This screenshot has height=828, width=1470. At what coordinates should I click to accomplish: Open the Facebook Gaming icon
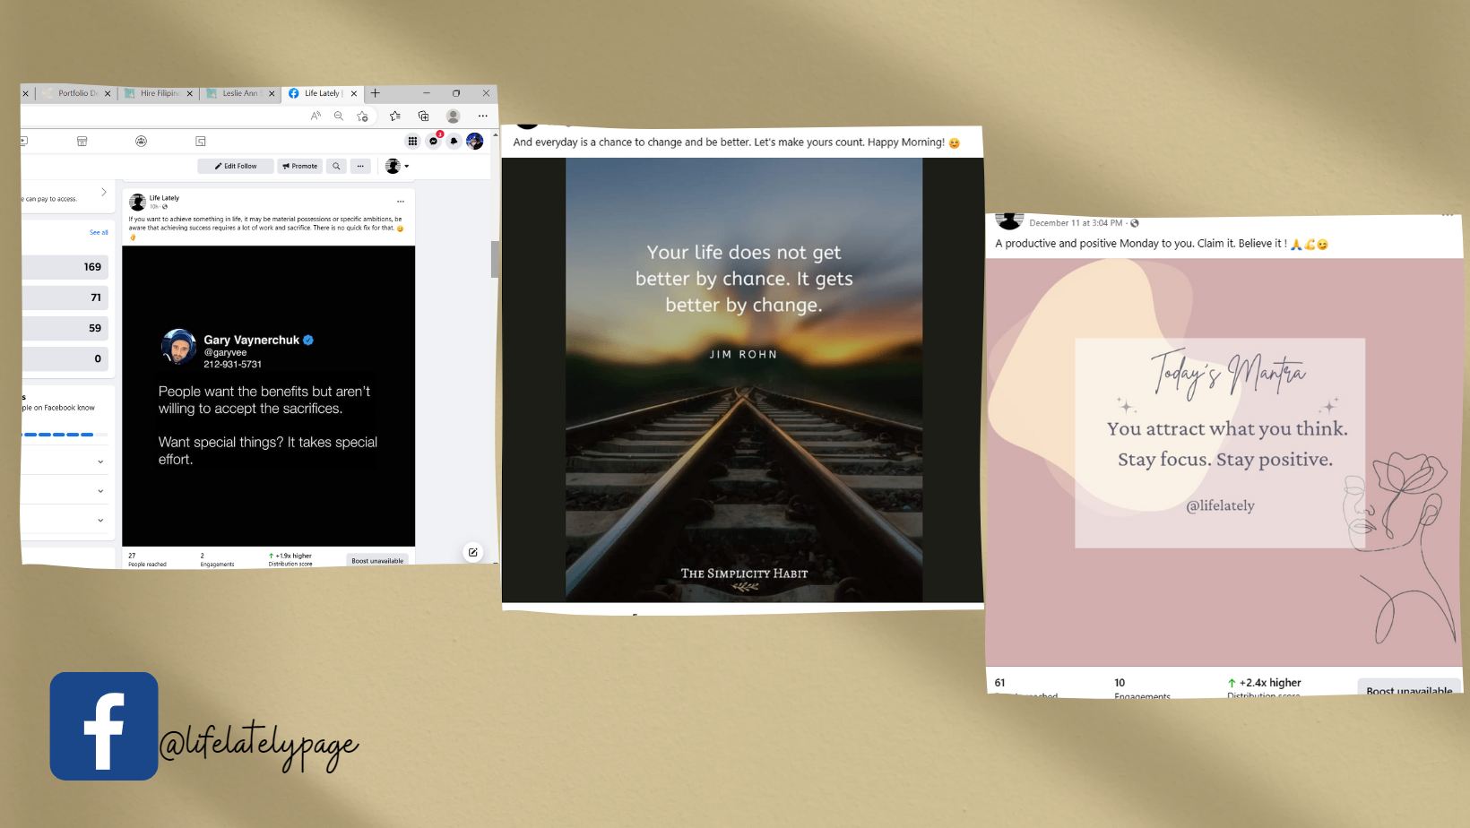pos(201,141)
